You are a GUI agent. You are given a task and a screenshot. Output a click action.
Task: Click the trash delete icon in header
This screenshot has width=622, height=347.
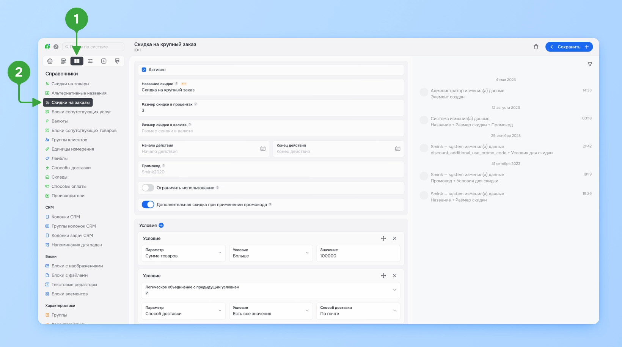click(x=536, y=47)
